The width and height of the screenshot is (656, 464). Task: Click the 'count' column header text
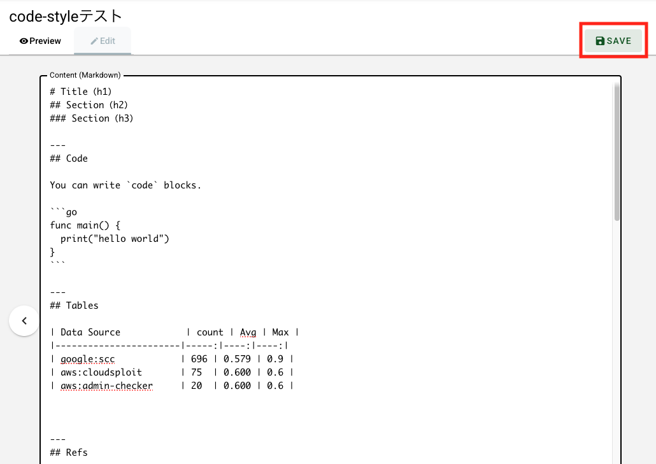pyautogui.click(x=210, y=332)
